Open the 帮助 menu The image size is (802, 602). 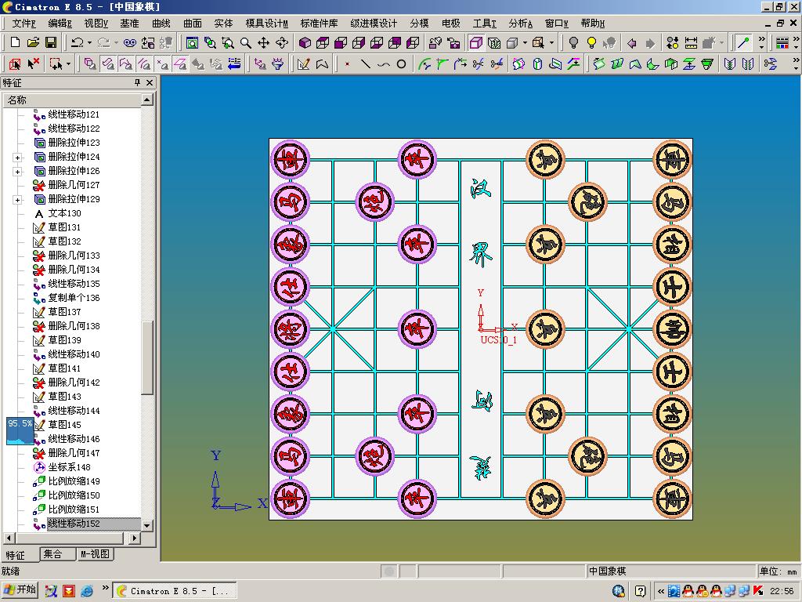593,24
